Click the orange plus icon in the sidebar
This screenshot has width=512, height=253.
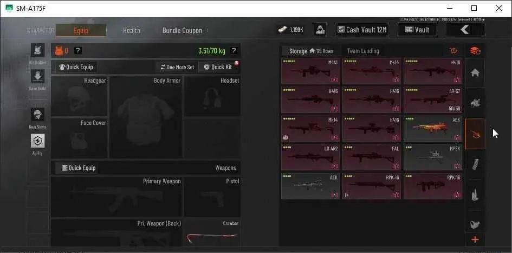coord(475,239)
